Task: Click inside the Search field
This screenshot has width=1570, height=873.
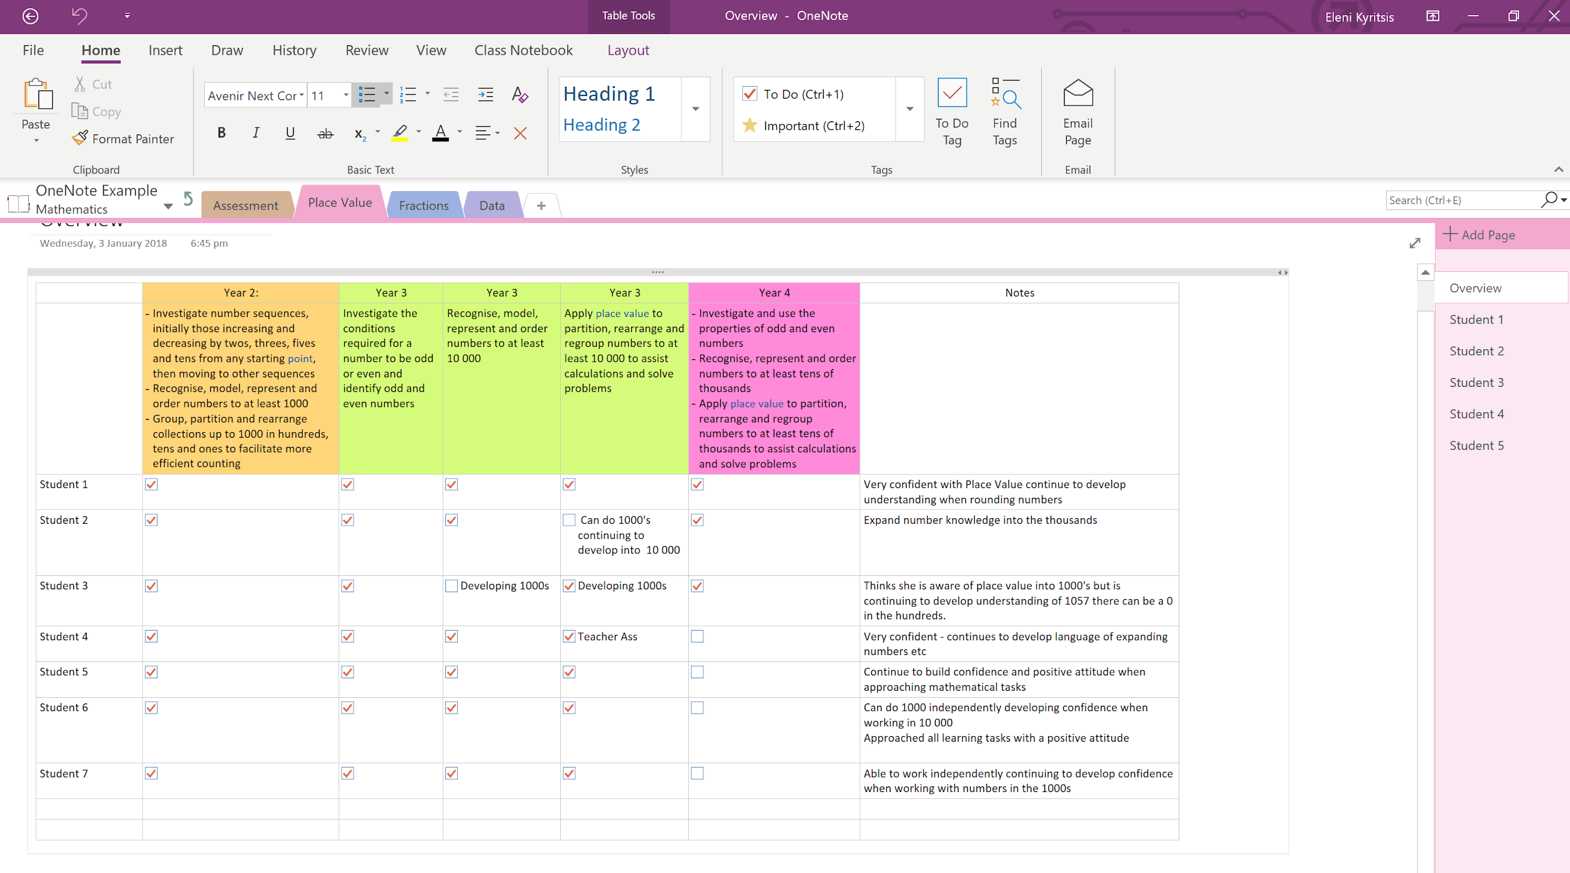Action: (x=1463, y=200)
